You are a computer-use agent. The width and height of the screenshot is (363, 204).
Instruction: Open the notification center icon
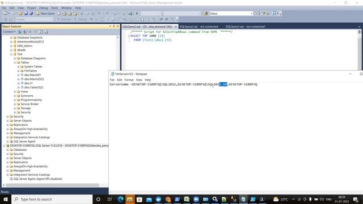tap(356, 199)
